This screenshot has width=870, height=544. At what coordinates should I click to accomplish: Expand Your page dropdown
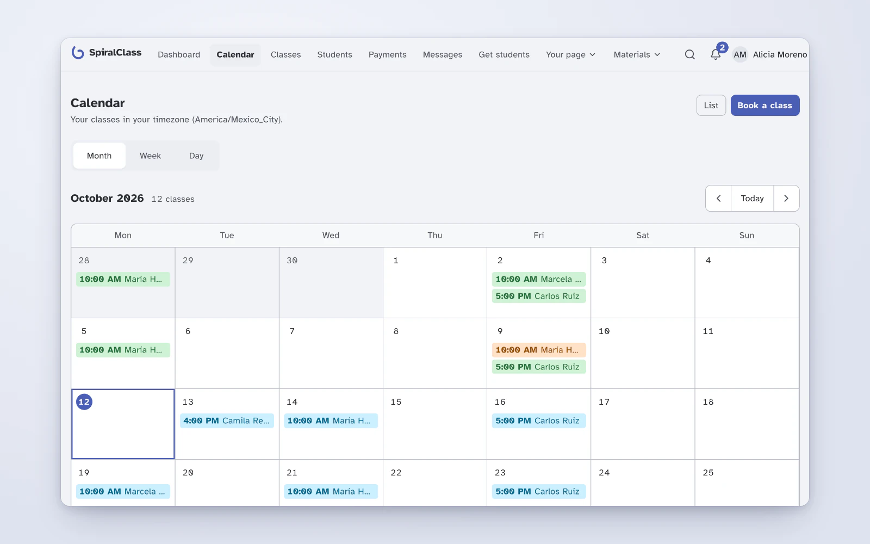571,54
